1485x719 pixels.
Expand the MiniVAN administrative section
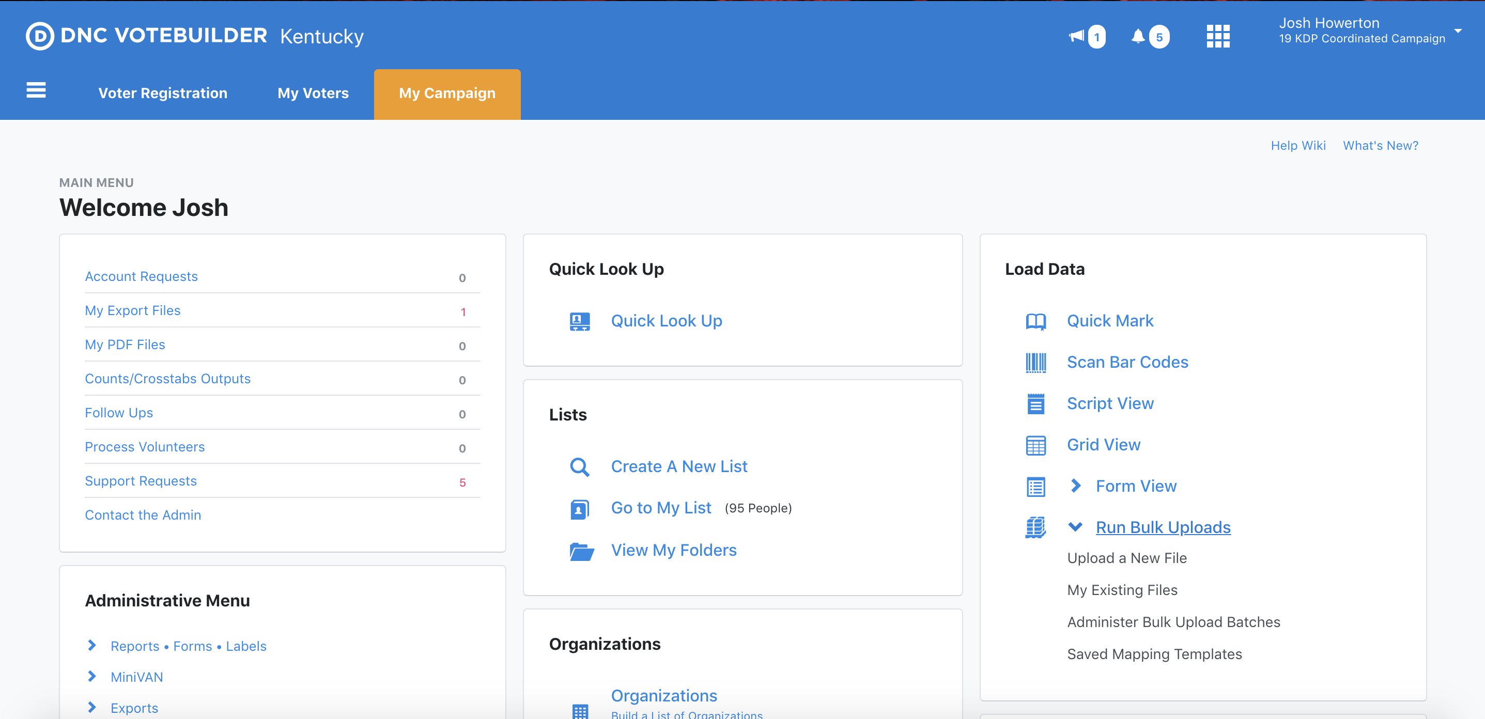[91, 677]
